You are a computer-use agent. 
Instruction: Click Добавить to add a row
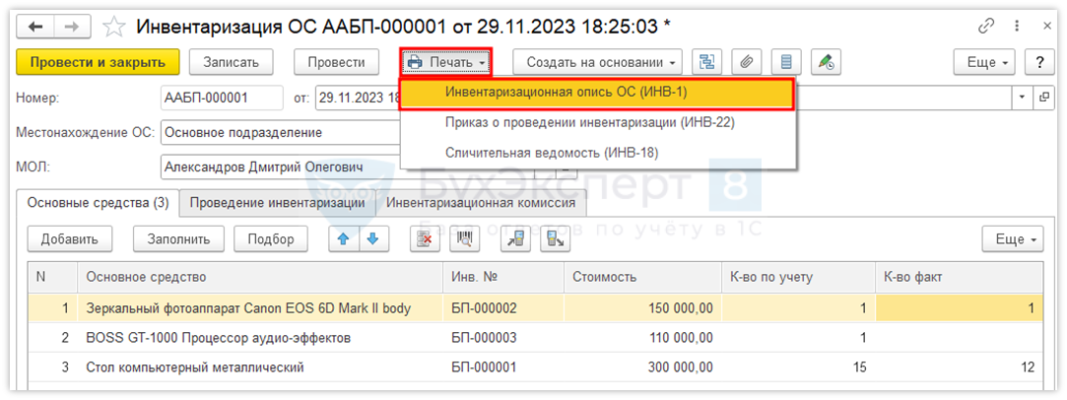pos(69,238)
